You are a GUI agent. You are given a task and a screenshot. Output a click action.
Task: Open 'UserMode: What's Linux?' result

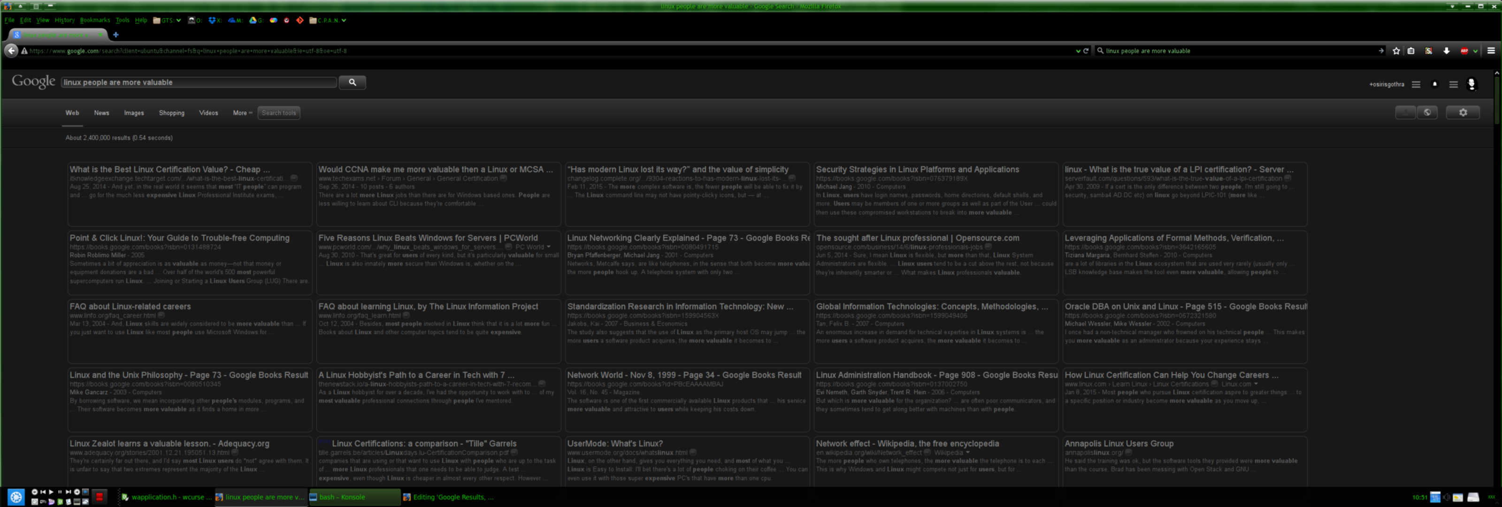pyautogui.click(x=614, y=444)
